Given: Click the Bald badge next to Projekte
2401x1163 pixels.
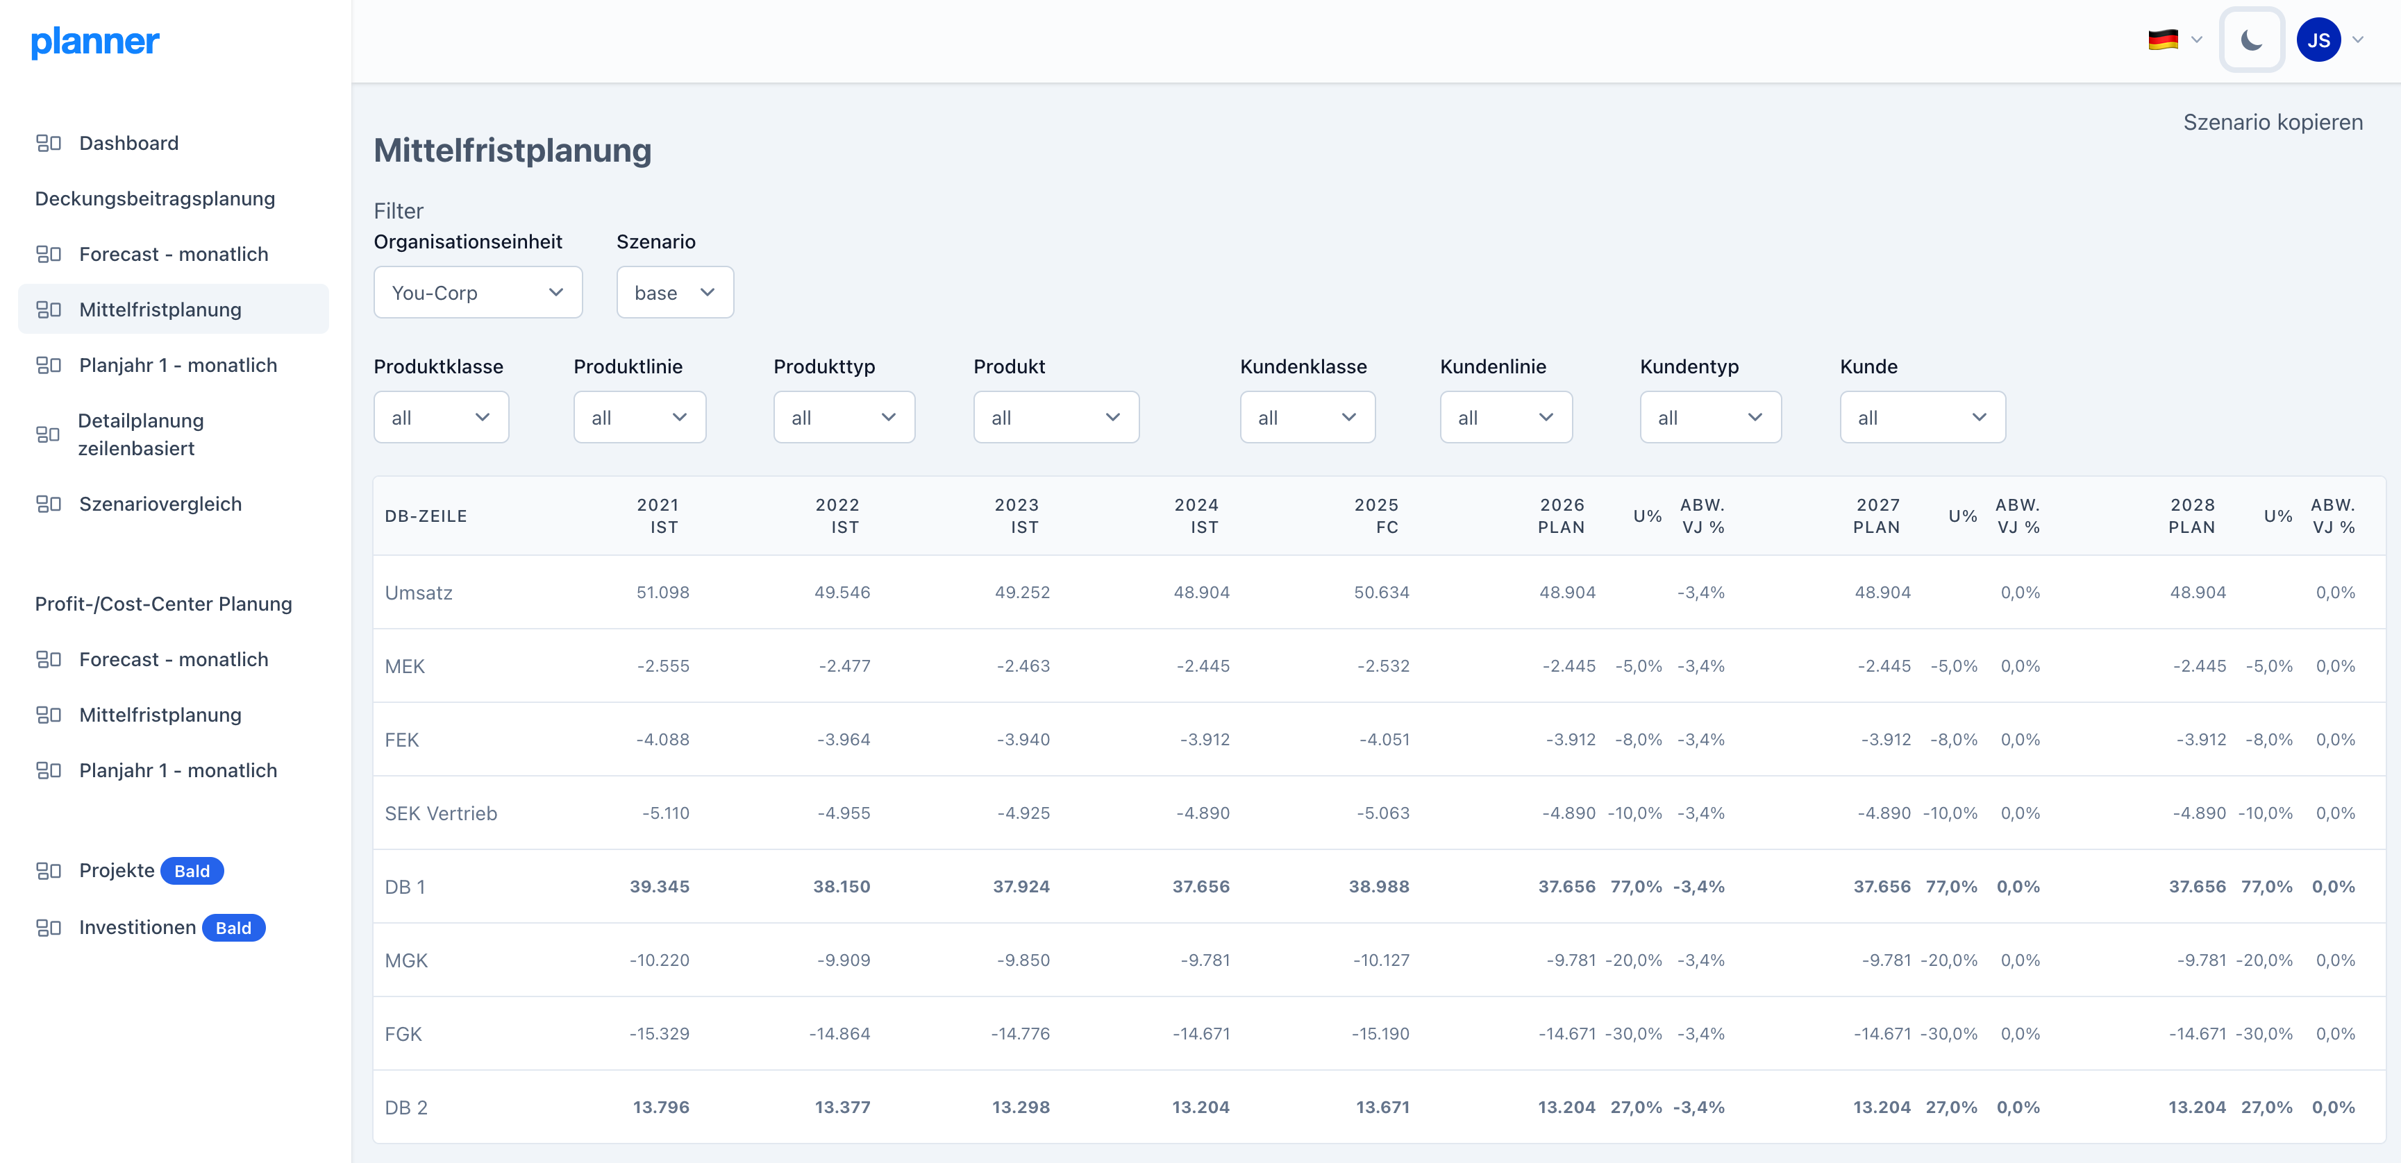Looking at the screenshot, I should pos(192,871).
